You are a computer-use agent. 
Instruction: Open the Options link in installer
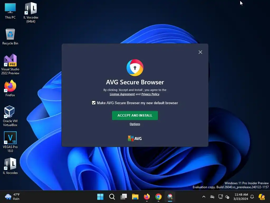135,124
